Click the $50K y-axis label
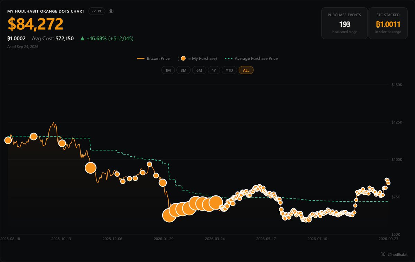This screenshot has height=262, width=415. pos(396,234)
